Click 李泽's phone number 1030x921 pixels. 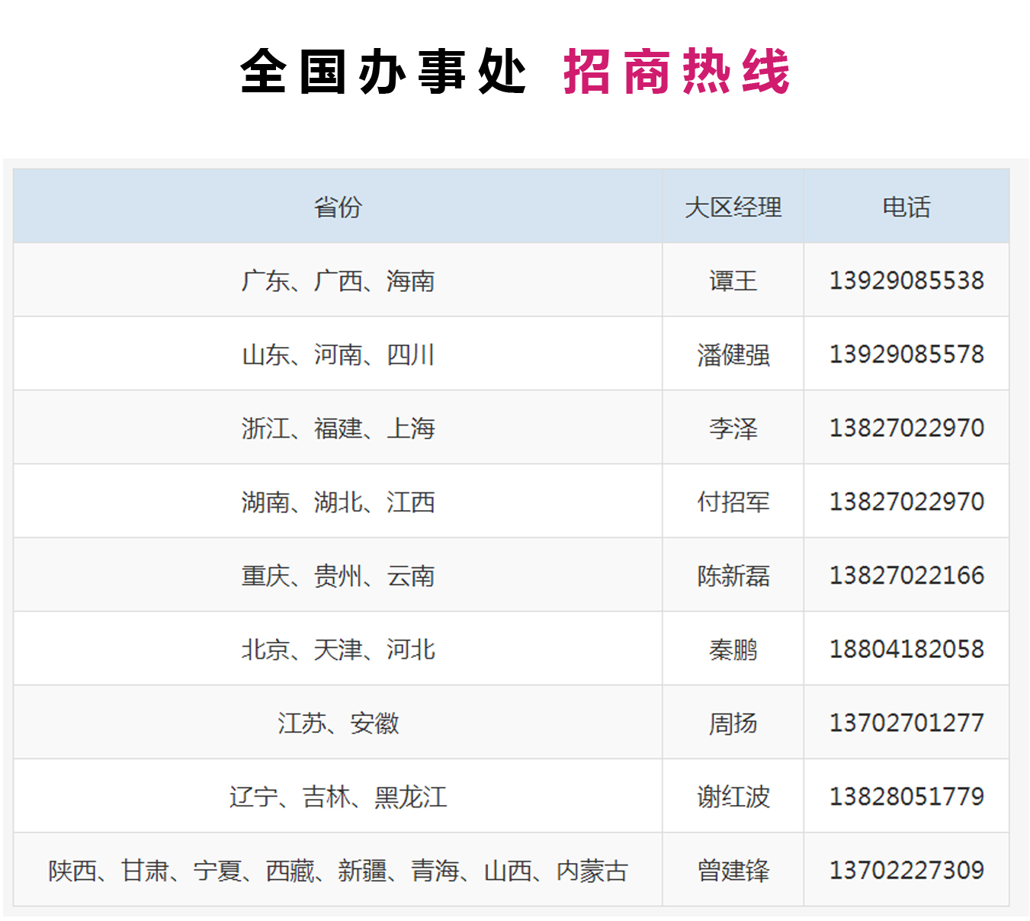(906, 428)
